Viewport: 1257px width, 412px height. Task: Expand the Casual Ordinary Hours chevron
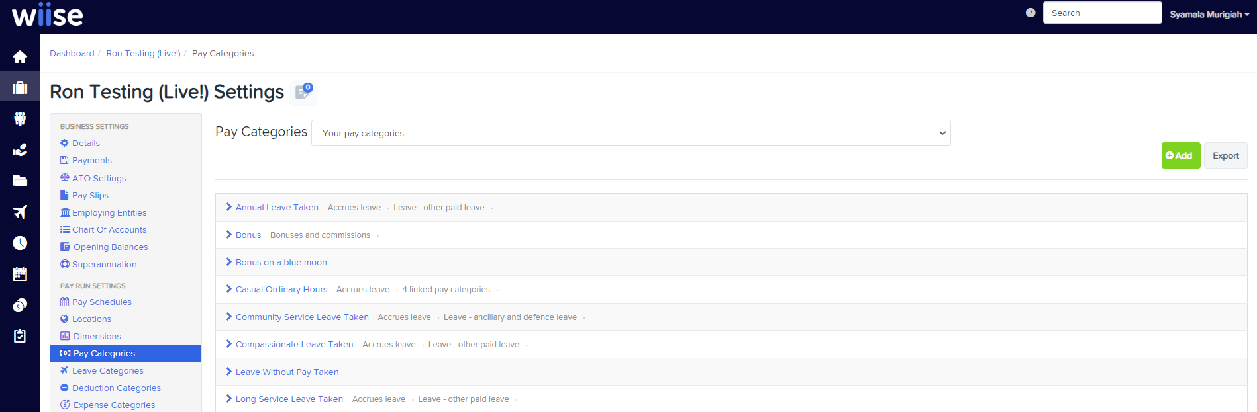click(229, 289)
